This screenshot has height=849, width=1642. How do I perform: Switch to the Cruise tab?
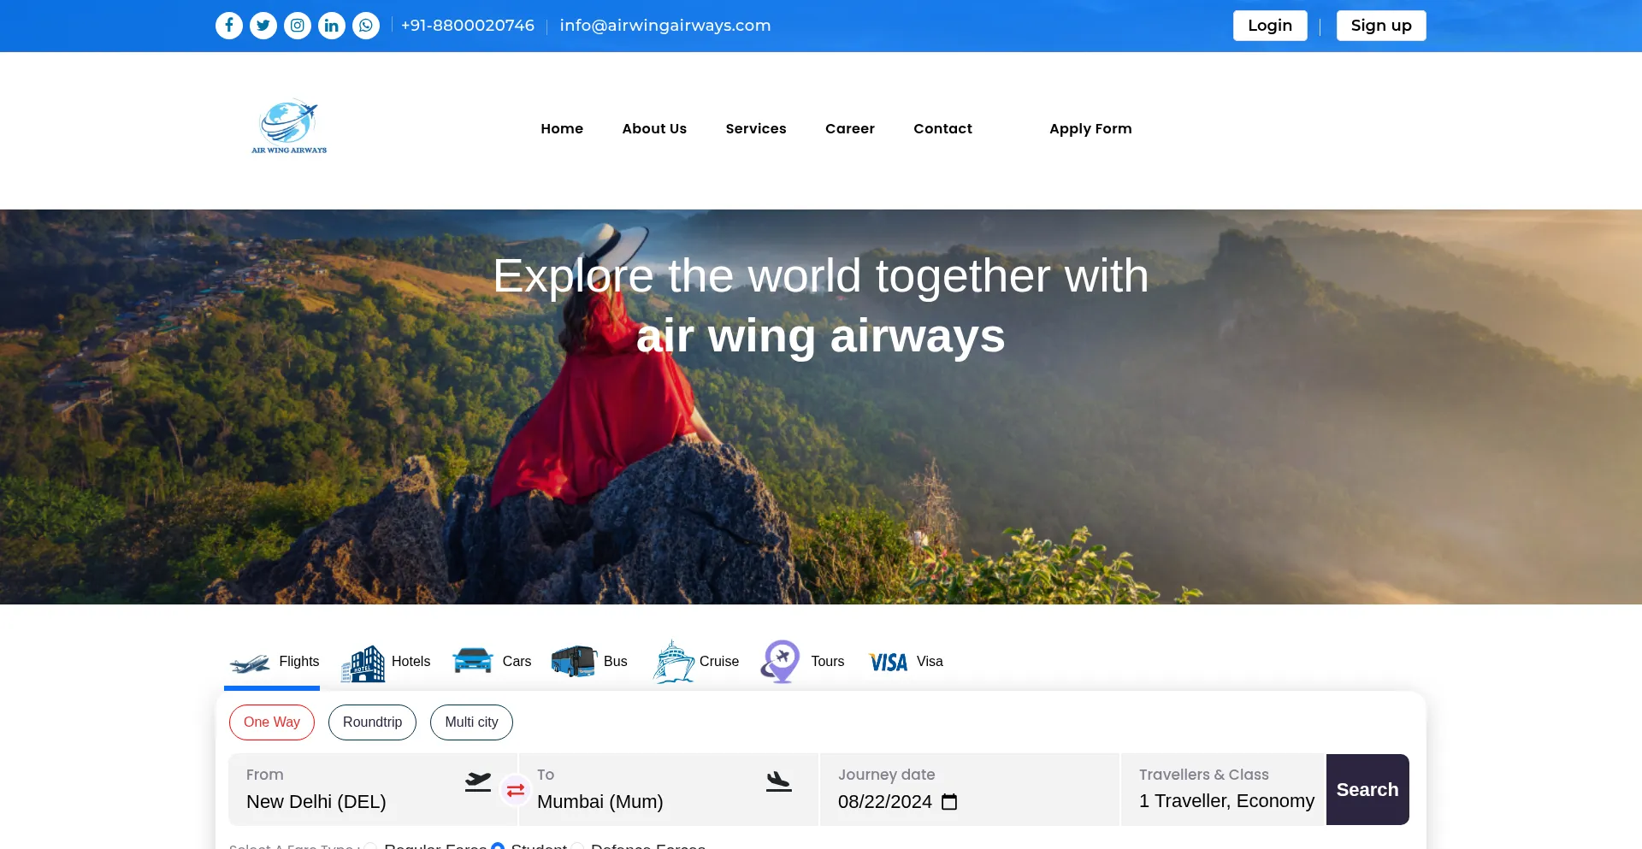(696, 663)
